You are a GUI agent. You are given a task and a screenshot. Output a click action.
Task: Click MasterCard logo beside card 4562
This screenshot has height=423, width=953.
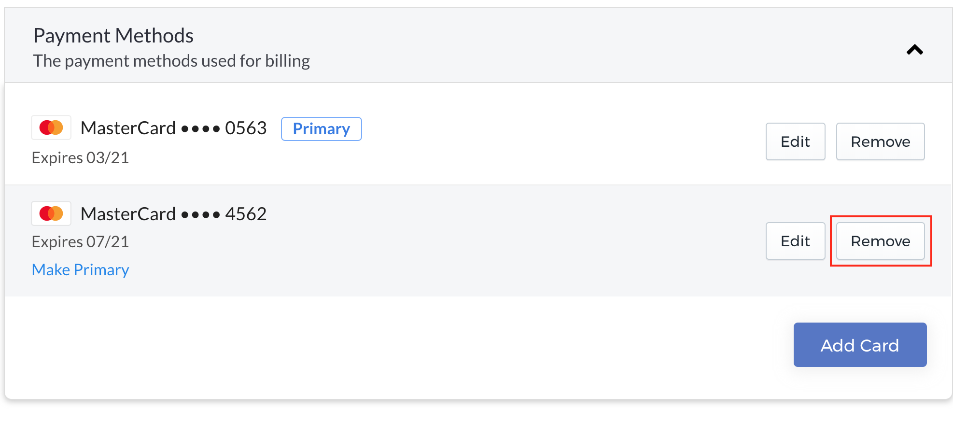tap(51, 213)
